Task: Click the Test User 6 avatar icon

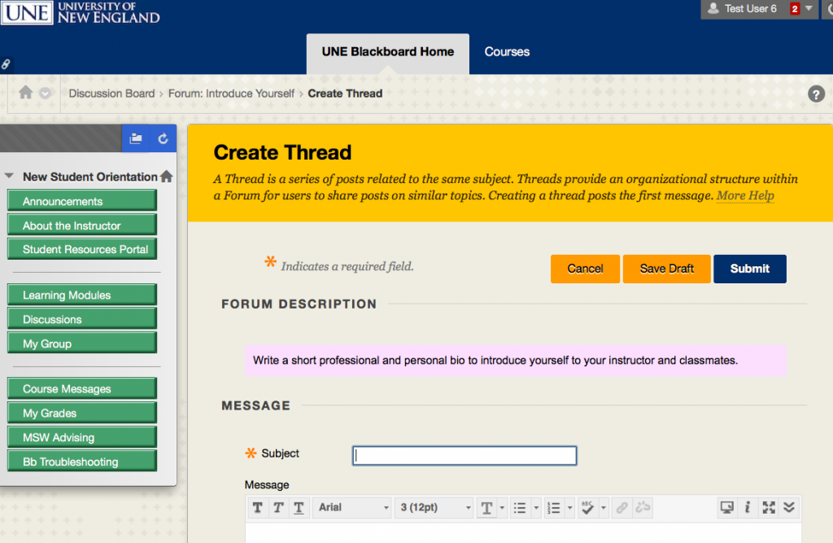Action: [x=713, y=8]
